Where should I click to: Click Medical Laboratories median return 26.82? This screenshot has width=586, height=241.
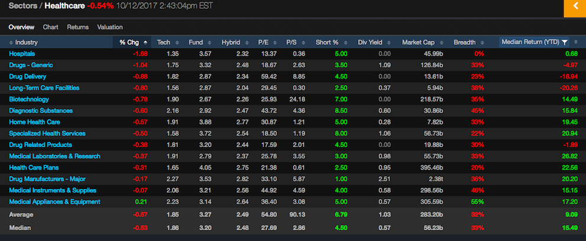(x=570, y=156)
